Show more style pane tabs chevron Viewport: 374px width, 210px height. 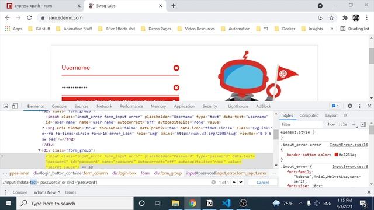[345, 116]
